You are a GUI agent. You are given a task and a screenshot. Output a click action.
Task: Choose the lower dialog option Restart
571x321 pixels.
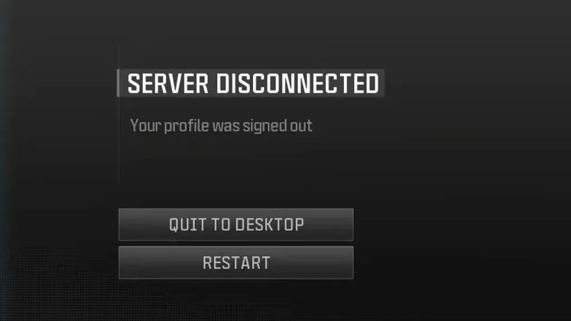coord(236,262)
